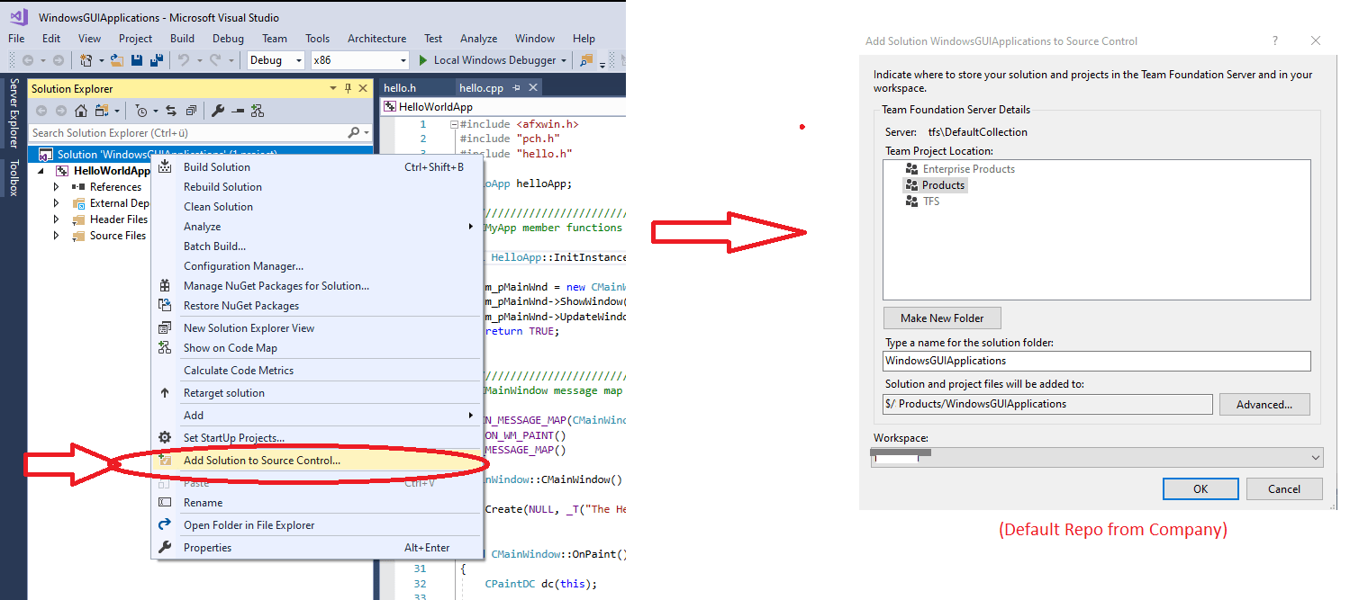The image size is (1359, 600).
Task: Click the Save All toolbar icon
Action: click(x=157, y=60)
